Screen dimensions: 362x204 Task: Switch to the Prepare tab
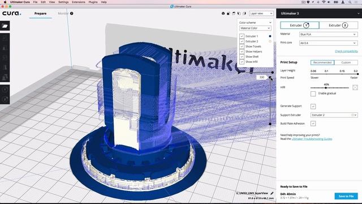40,14
